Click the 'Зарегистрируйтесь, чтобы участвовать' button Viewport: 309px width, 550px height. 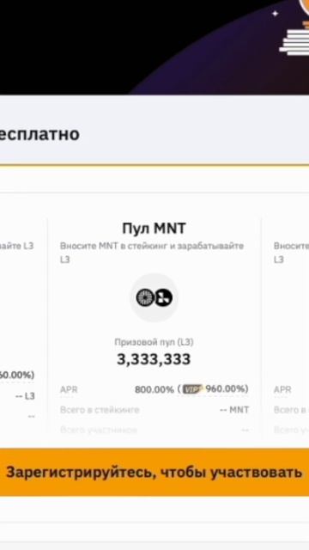[154, 472]
